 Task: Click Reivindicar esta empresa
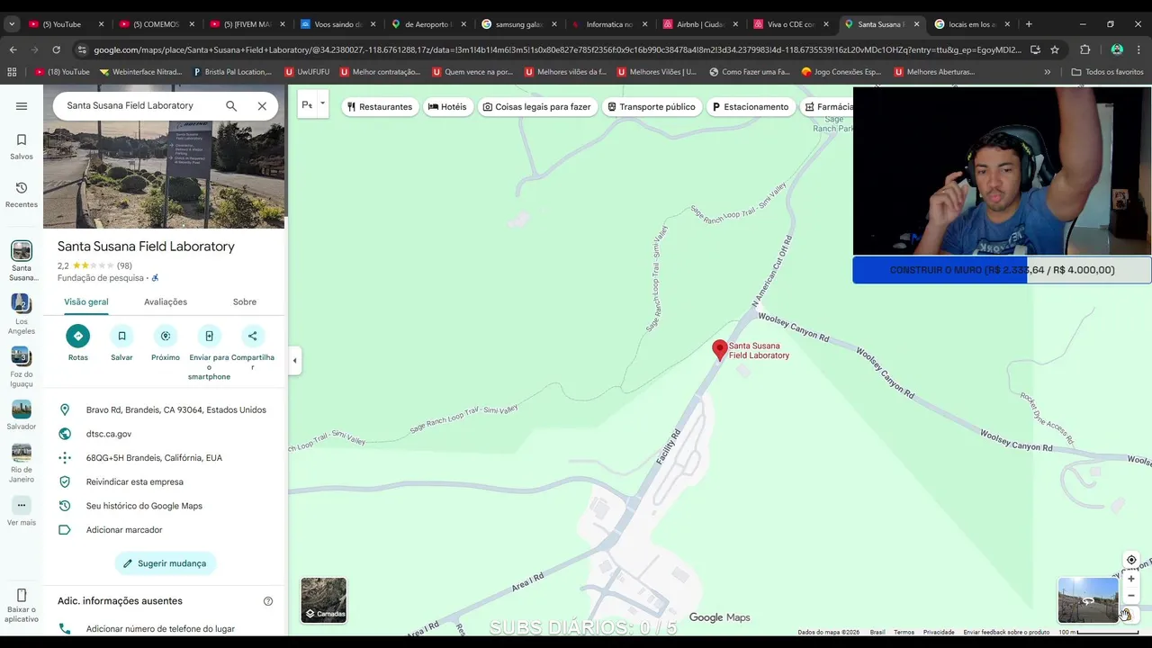(x=165, y=481)
